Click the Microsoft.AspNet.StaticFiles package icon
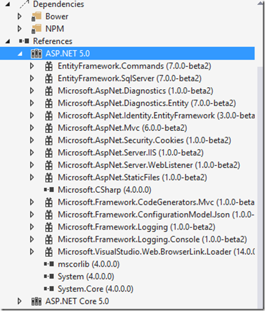Image resolution: width=265 pixels, height=311 pixels. click(x=49, y=178)
